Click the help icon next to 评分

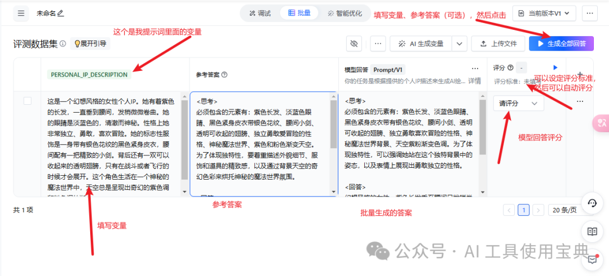[510, 68]
